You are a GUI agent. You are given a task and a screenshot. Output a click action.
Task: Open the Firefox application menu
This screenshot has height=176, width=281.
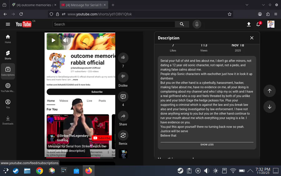click(276, 14)
